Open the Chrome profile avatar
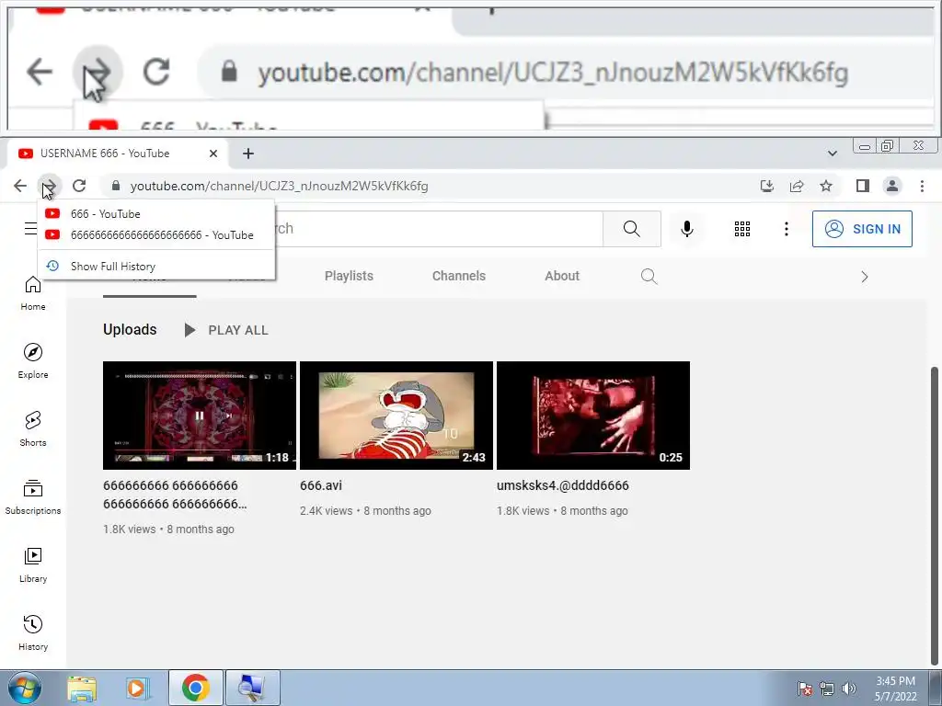 point(892,186)
